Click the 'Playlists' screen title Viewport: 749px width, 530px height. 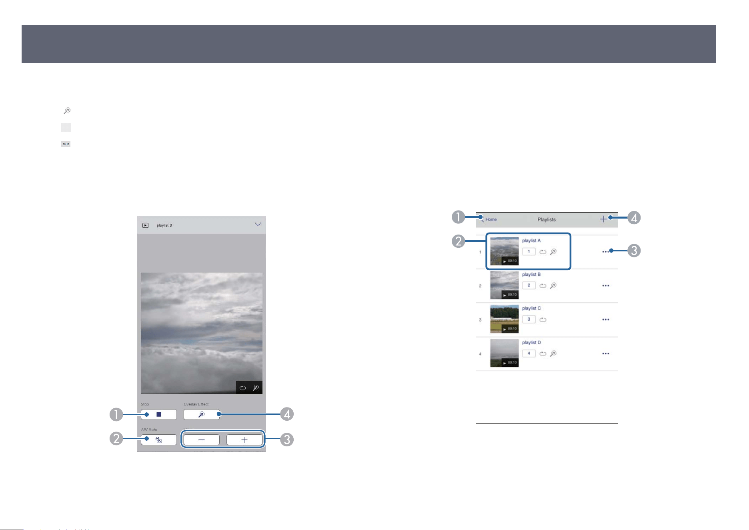pyautogui.click(x=547, y=219)
